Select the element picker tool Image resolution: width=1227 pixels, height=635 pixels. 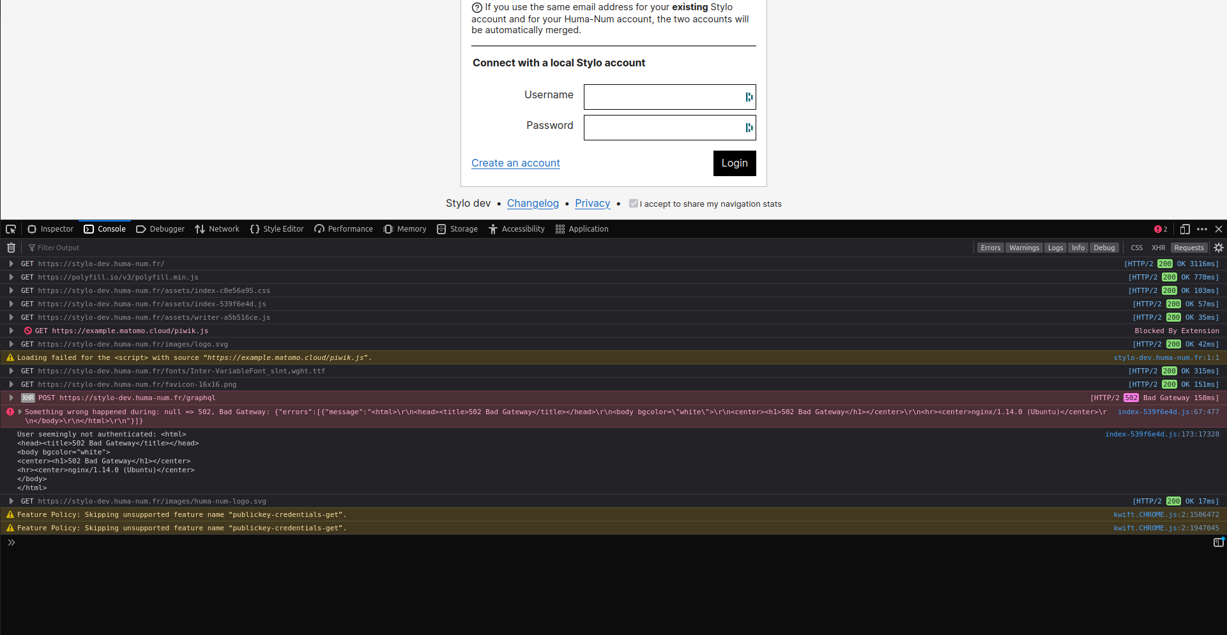pos(10,228)
